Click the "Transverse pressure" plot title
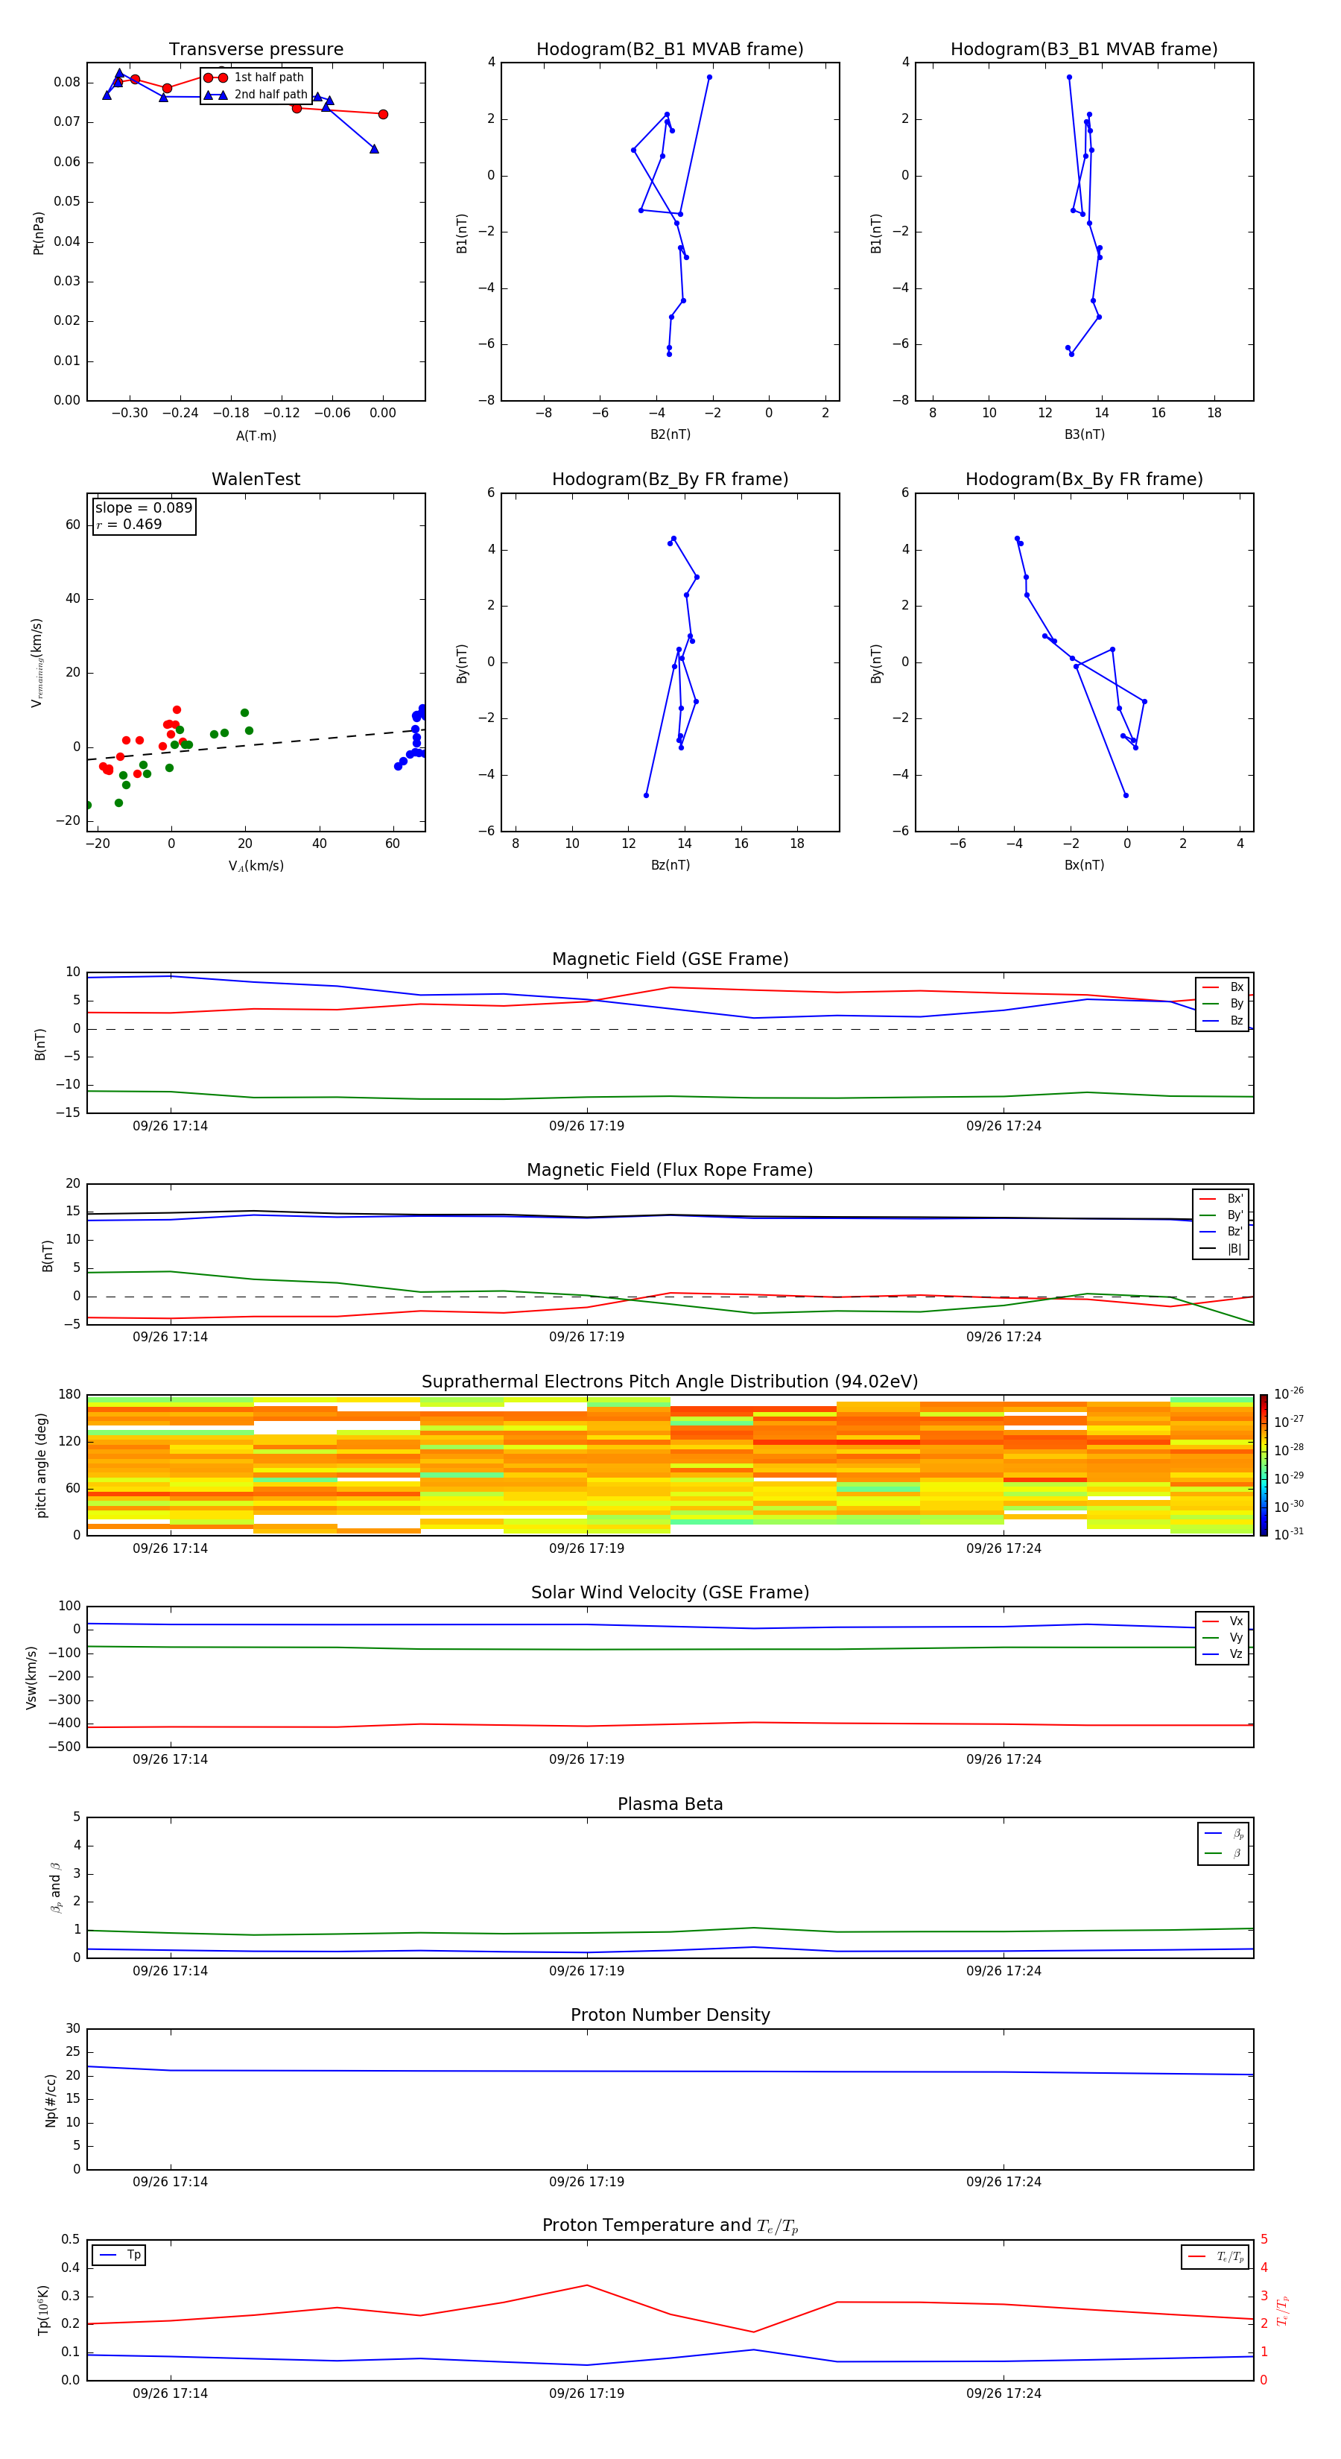Screen dimensions: 1341x2459 click(x=256, y=50)
